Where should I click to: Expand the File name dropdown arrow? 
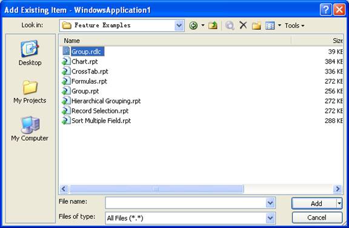click(x=270, y=203)
